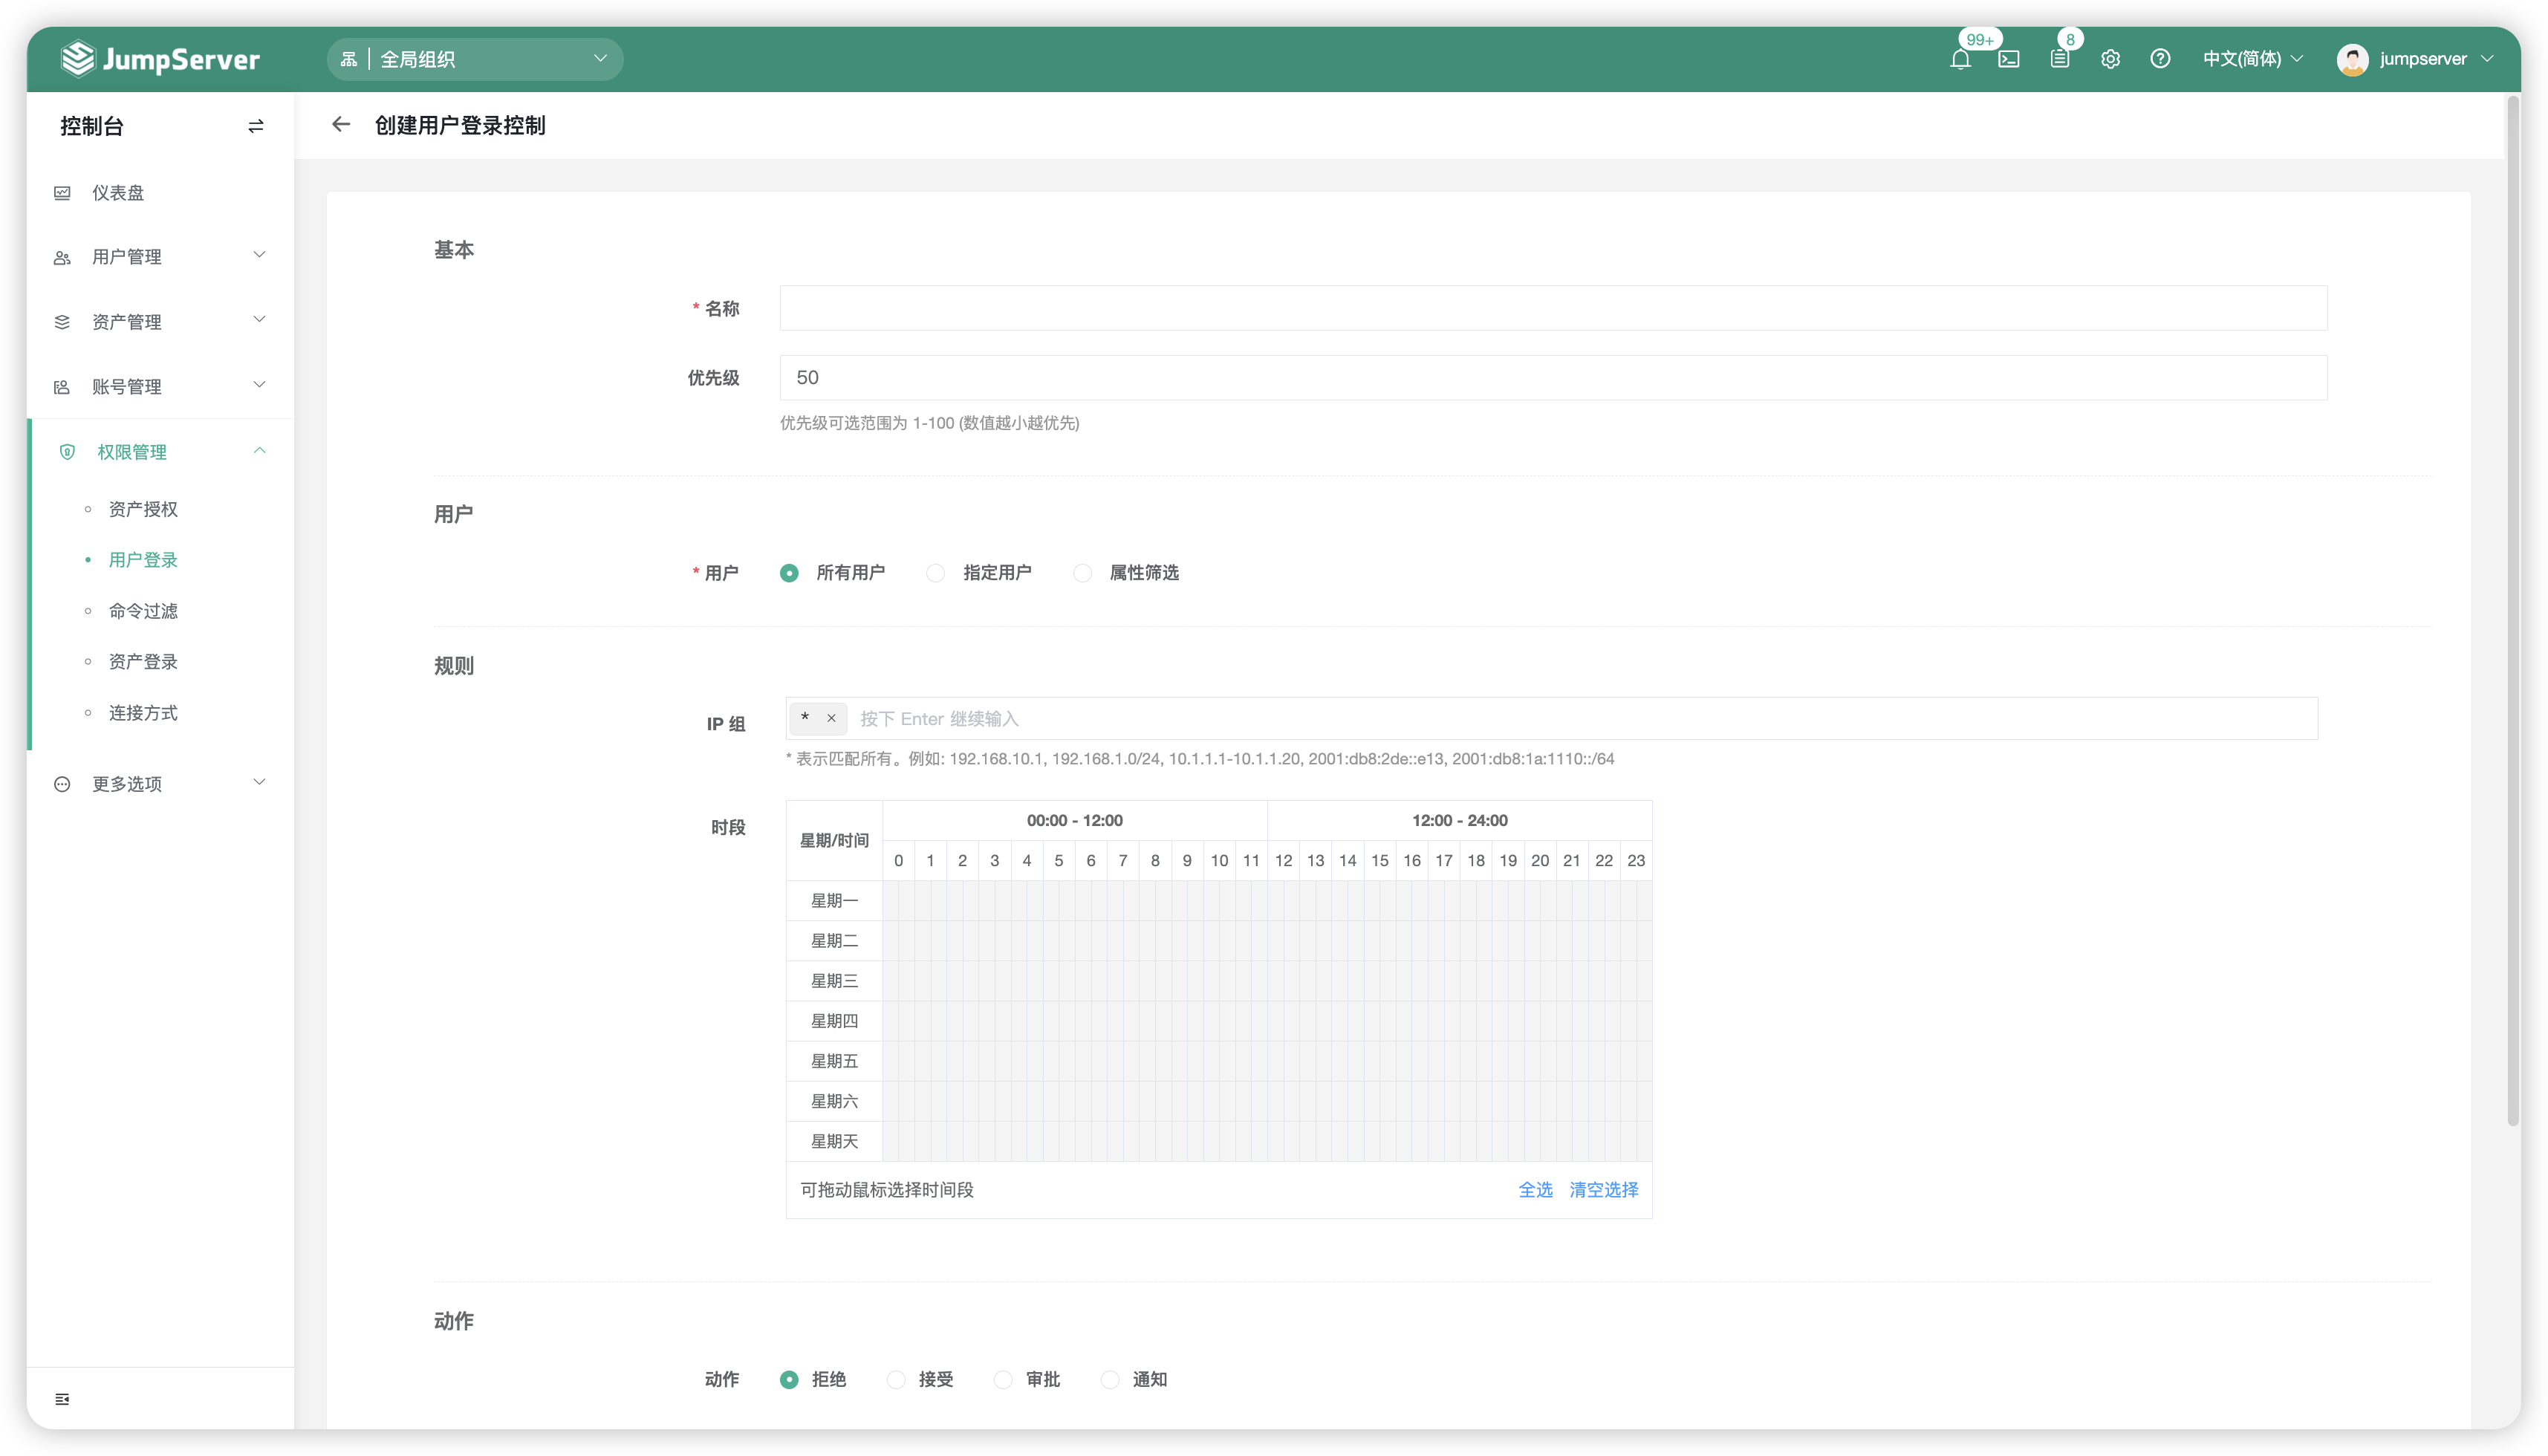The width and height of the screenshot is (2548, 1456).
Task: Click the dashboard icon in sidebar
Action: click(62, 193)
